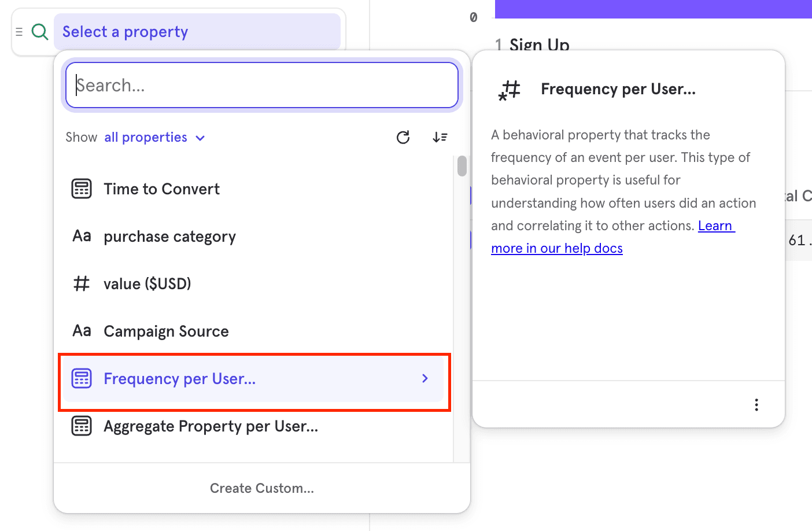This screenshot has height=531, width=812.
Task: Click the sort order icon near the refresh button
Action: tap(440, 137)
